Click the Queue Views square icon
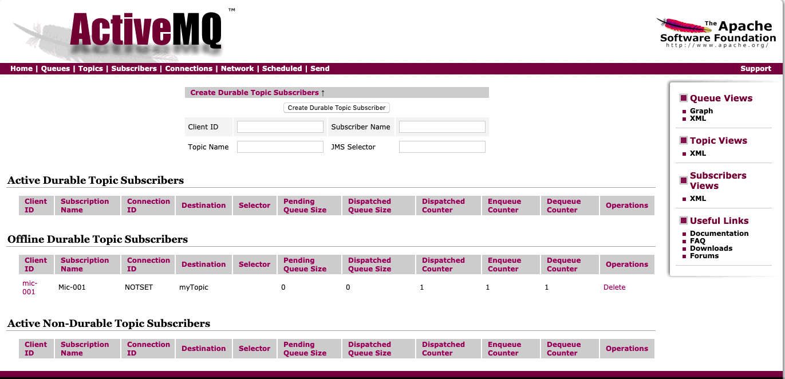 [683, 98]
